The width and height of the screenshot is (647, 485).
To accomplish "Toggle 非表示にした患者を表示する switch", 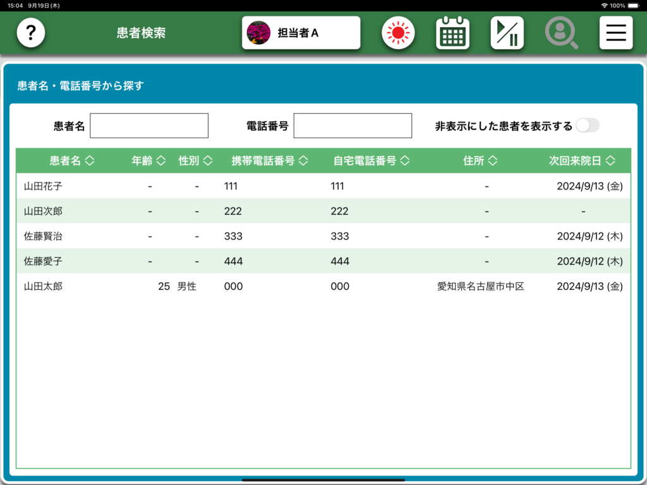I will click(x=587, y=126).
